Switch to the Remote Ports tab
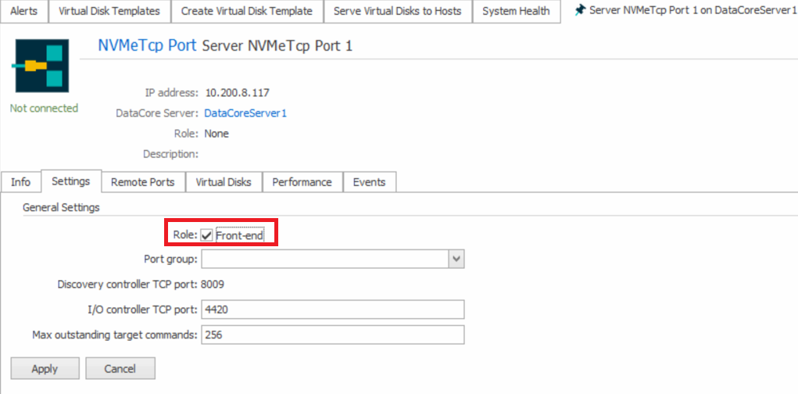 (142, 182)
